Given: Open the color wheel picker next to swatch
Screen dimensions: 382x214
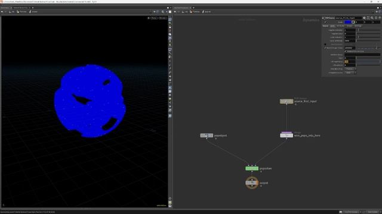Looking at the screenshot, I should [353, 22].
